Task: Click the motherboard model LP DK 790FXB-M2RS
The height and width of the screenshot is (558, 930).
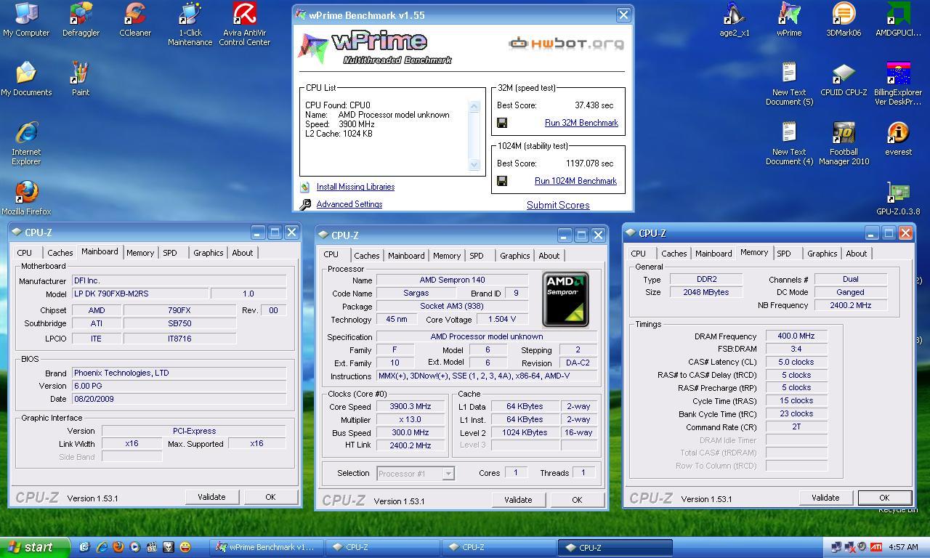Action: (141, 294)
